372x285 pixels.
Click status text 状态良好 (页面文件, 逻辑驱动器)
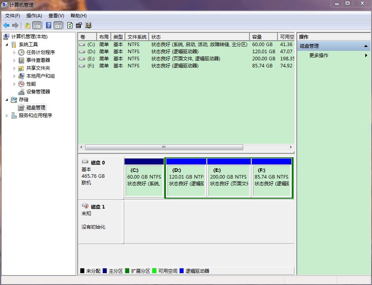(x=186, y=59)
